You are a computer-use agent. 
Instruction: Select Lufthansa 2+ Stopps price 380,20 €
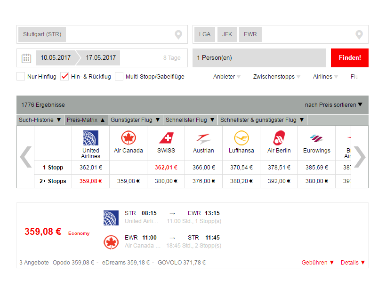pyautogui.click(x=241, y=181)
